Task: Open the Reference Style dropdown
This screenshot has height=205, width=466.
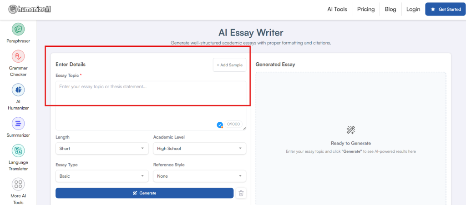Action: (199, 176)
